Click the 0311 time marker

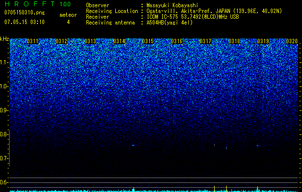pyautogui.click(x=33, y=41)
